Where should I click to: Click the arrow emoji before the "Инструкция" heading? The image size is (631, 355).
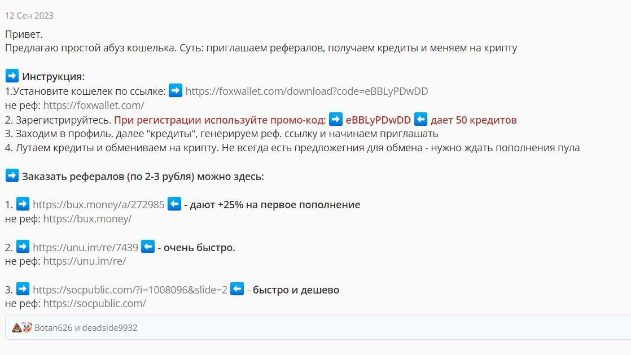pyautogui.click(x=12, y=76)
